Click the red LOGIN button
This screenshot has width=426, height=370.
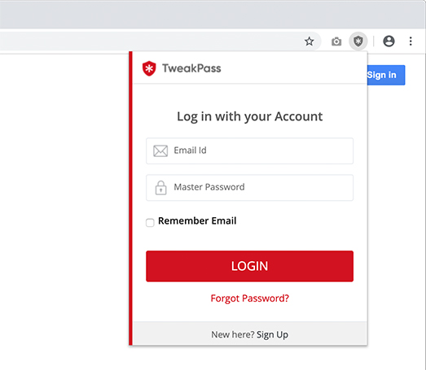(x=249, y=266)
